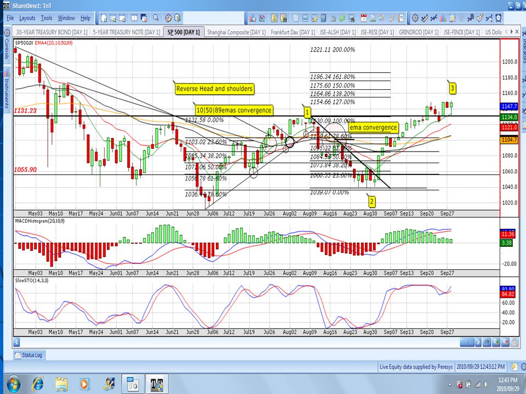Viewport: 526px width, 394px height.
Task: Show hidden system tray icons
Action: [450, 384]
